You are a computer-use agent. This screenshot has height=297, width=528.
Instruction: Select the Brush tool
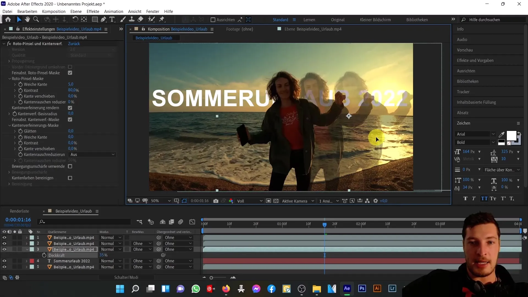tap(123, 20)
